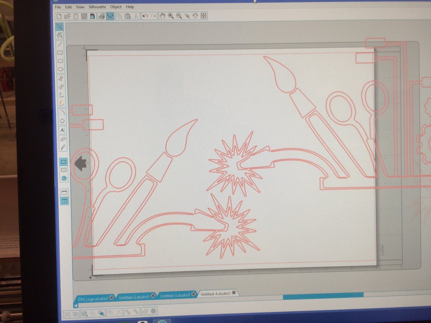Select the Rounded Rectangle tool
Screen dimensions: 431x323
(60, 61)
